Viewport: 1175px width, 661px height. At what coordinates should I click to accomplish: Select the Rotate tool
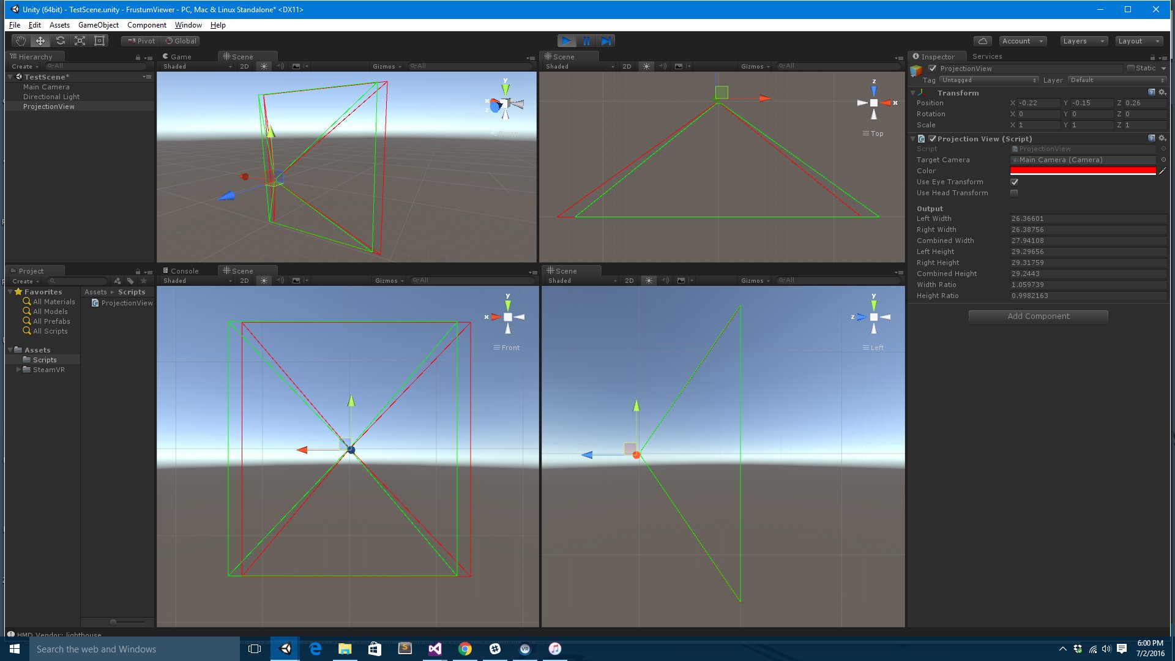61,41
